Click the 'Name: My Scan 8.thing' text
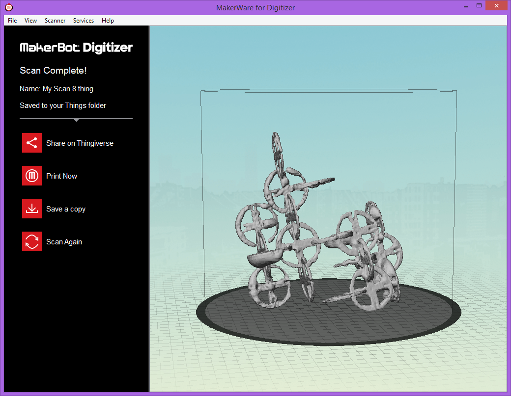Viewport: 511px width, 396px height. pos(57,89)
